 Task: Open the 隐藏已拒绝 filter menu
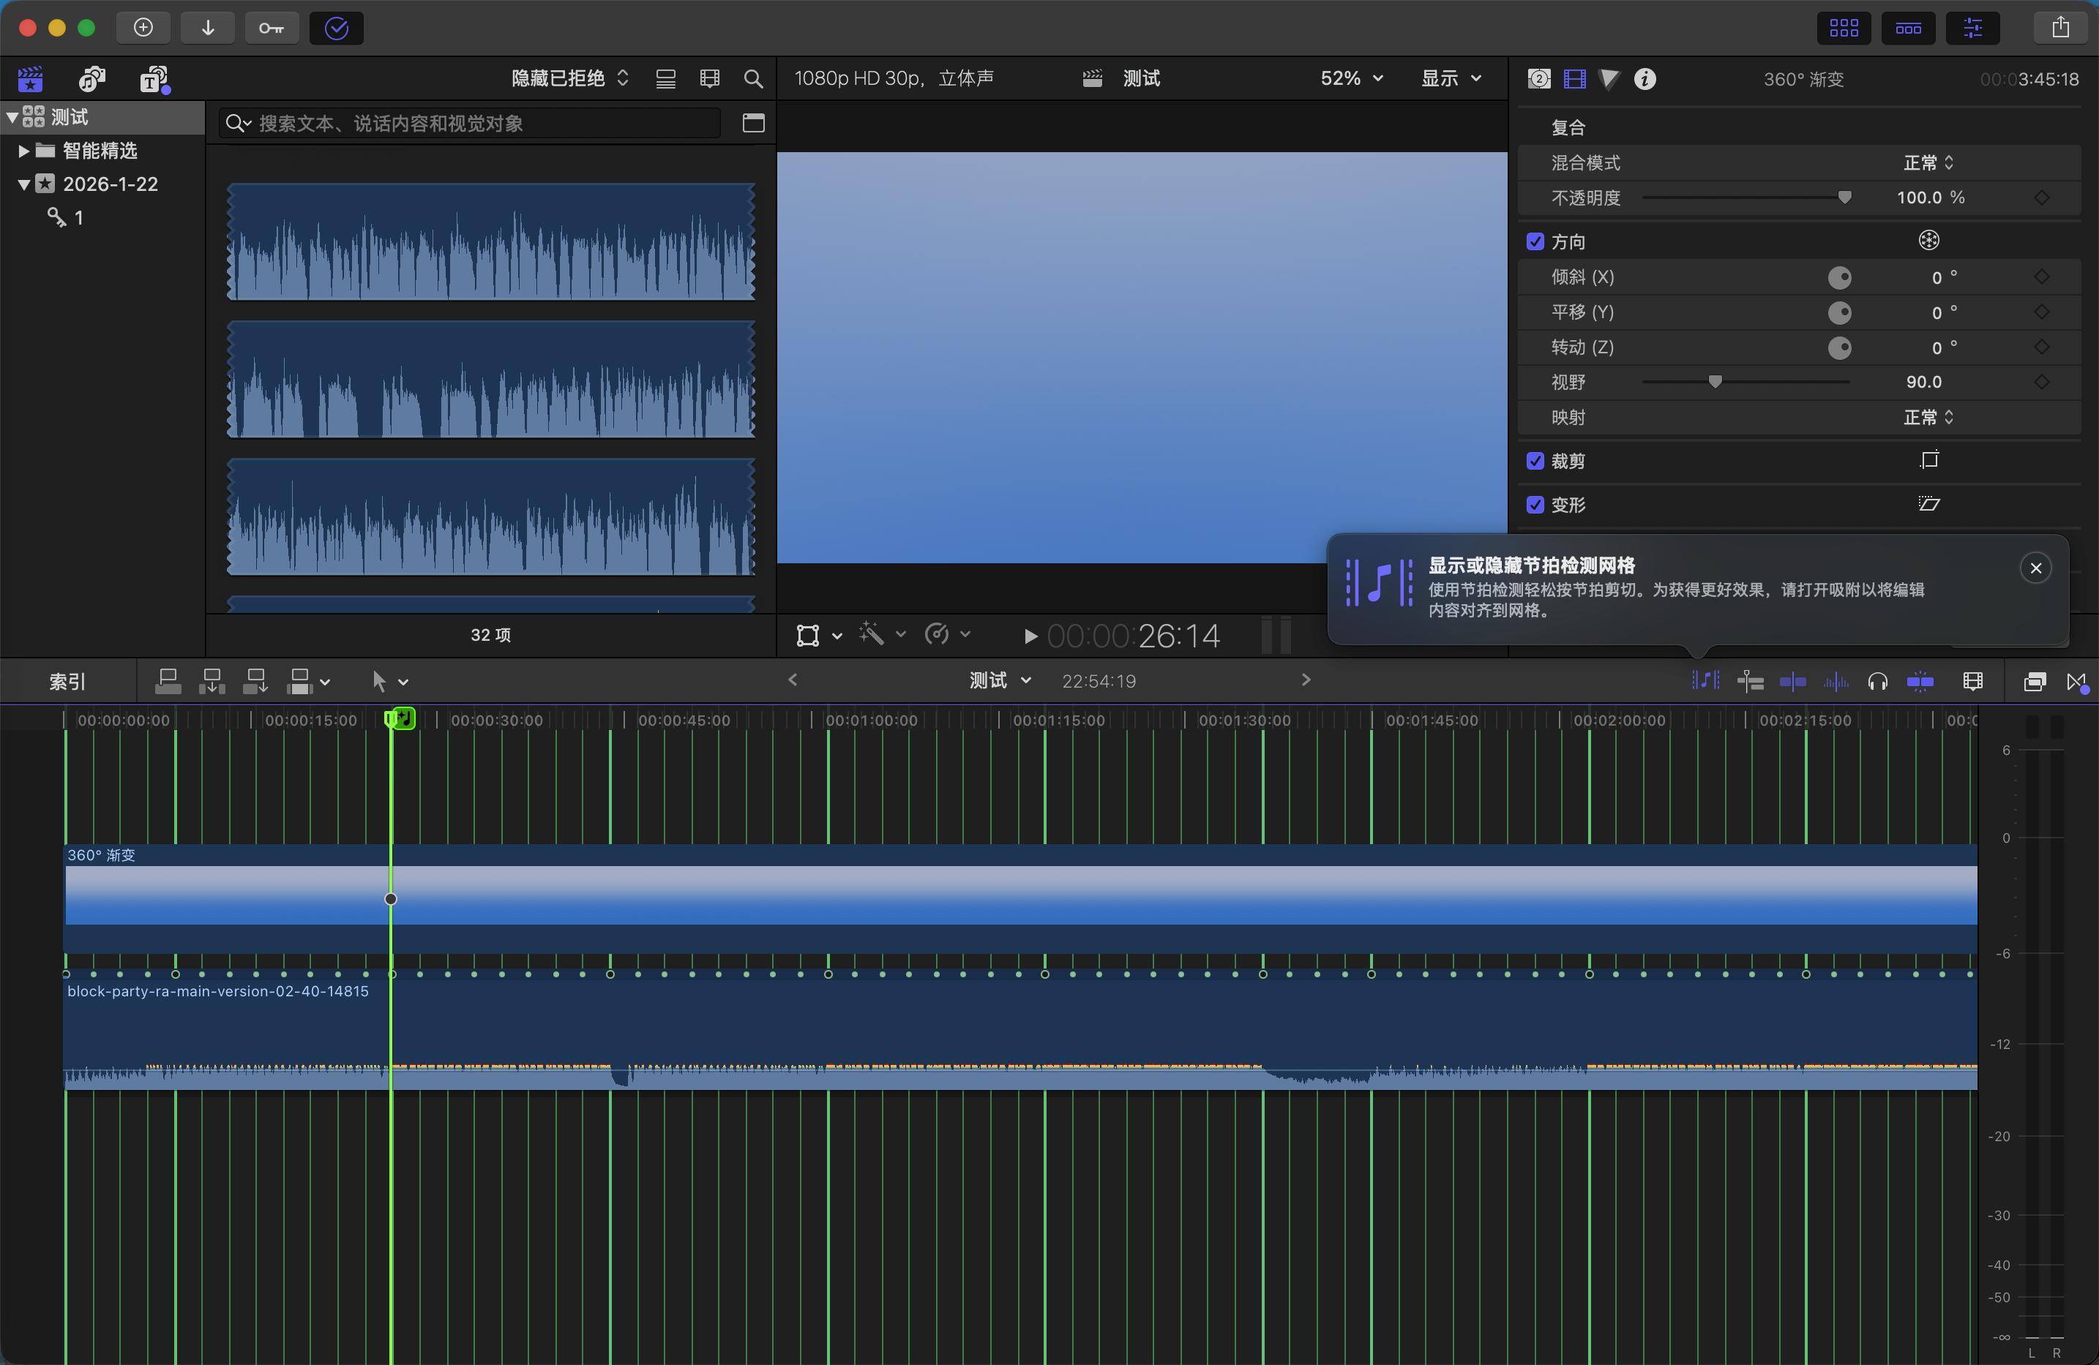tap(569, 78)
